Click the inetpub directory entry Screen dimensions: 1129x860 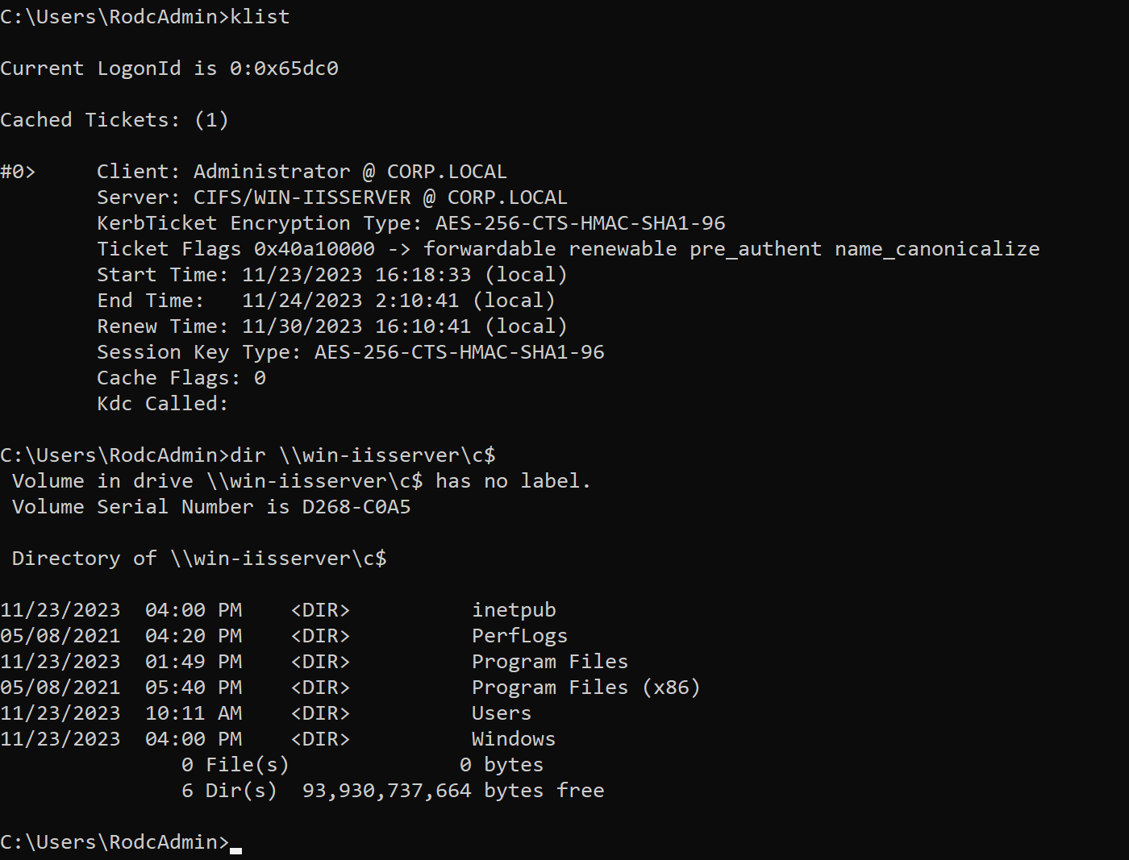[x=514, y=610]
